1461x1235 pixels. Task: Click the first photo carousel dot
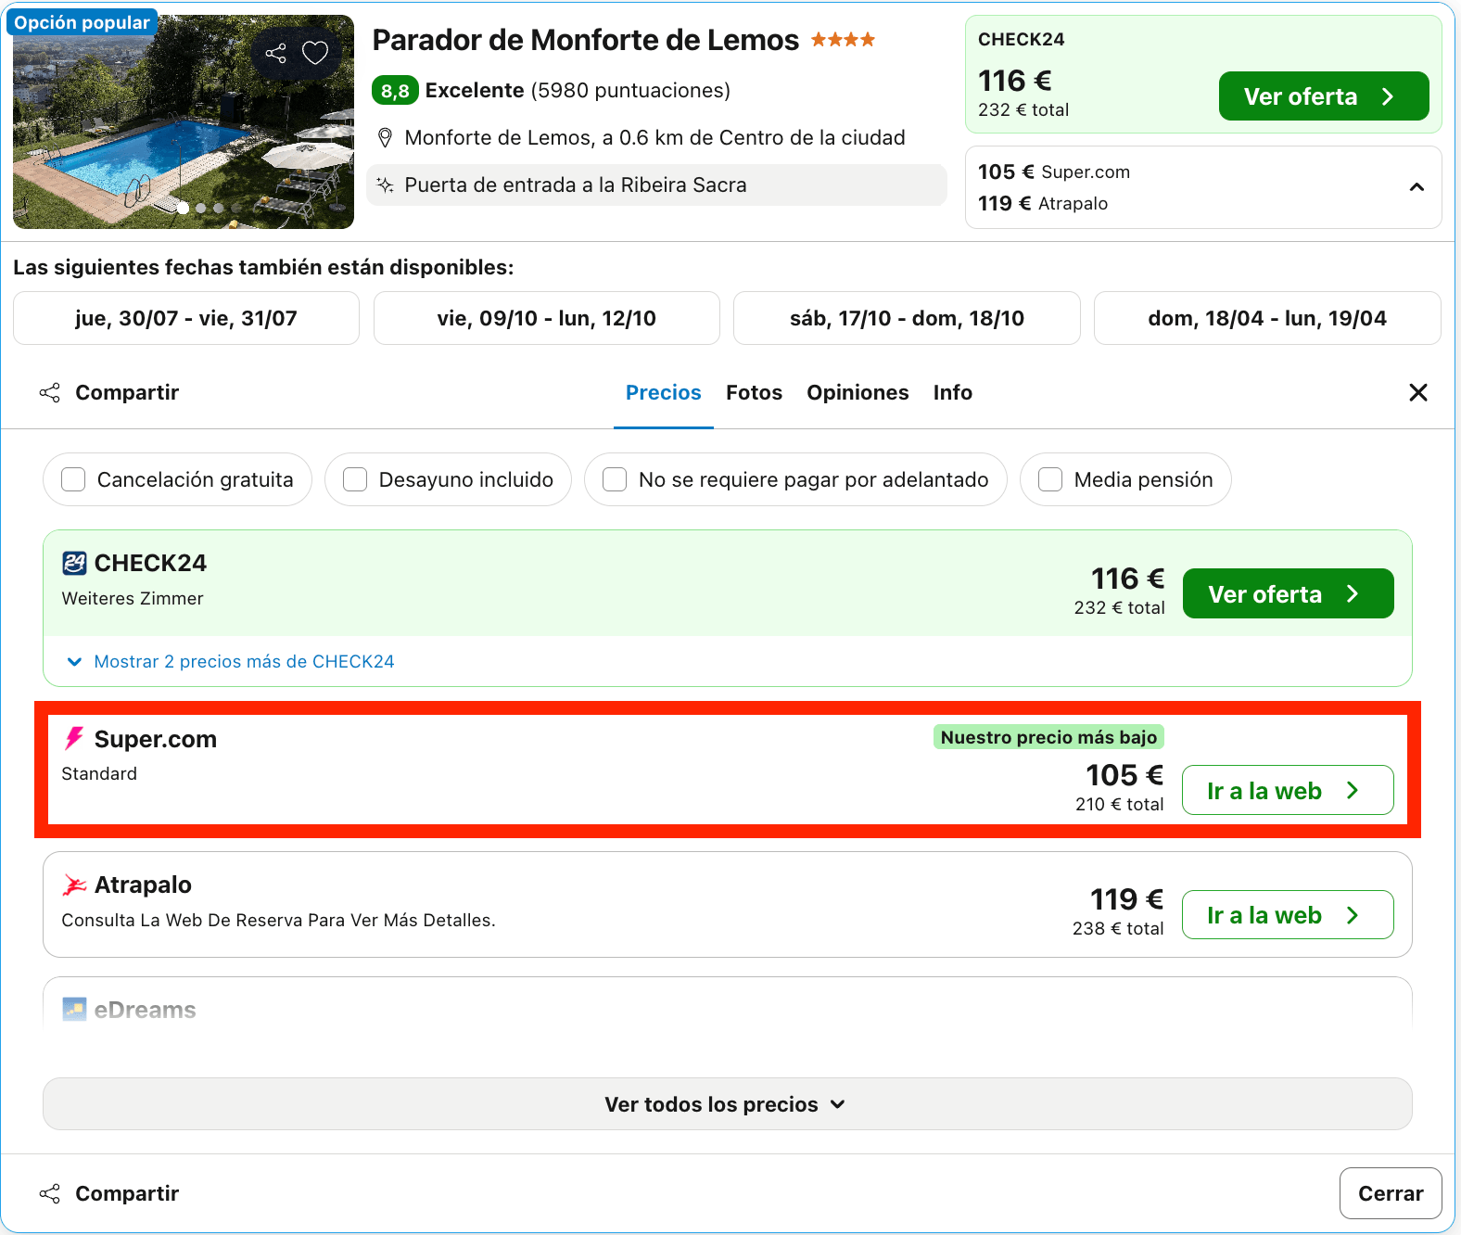click(x=184, y=208)
